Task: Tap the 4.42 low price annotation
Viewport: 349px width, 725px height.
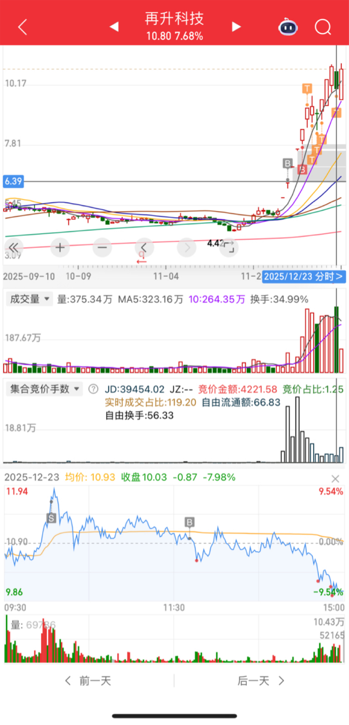Action: 215,243
